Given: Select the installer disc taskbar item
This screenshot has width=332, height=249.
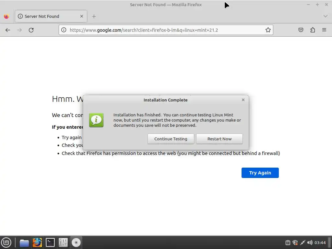Looking at the screenshot, I should click(76, 243).
